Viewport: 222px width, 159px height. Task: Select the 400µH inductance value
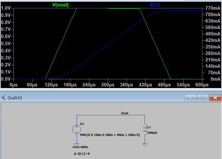[x=152, y=133]
